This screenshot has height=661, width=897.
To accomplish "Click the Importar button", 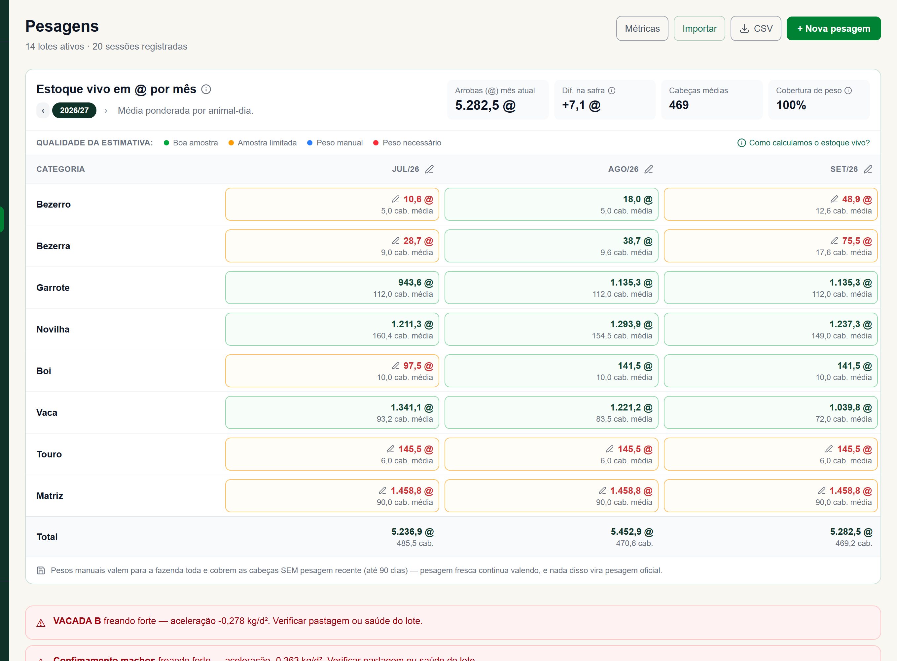I will click(699, 28).
